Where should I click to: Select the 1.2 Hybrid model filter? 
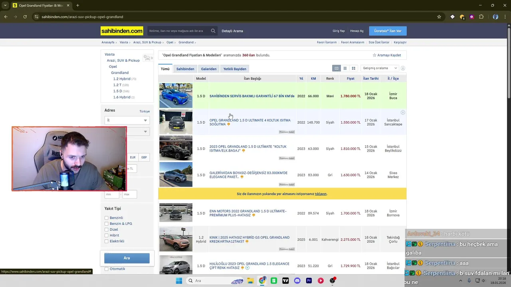[x=122, y=79]
